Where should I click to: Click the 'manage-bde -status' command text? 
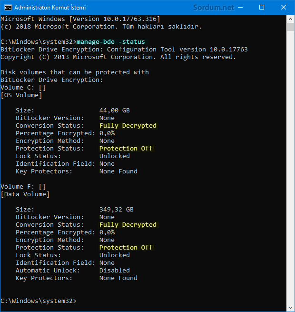(x=111, y=42)
